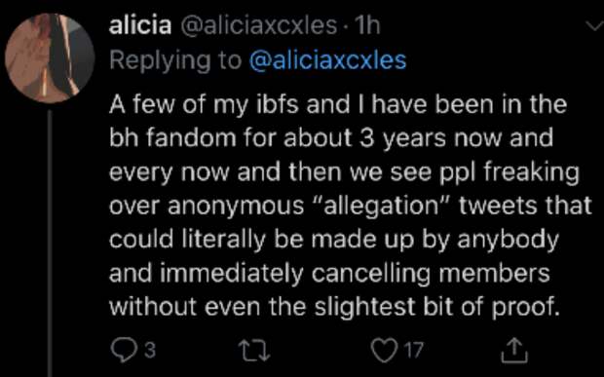Click the display name alicia
The width and height of the screenshot is (604, 377).
click(140, 25)
